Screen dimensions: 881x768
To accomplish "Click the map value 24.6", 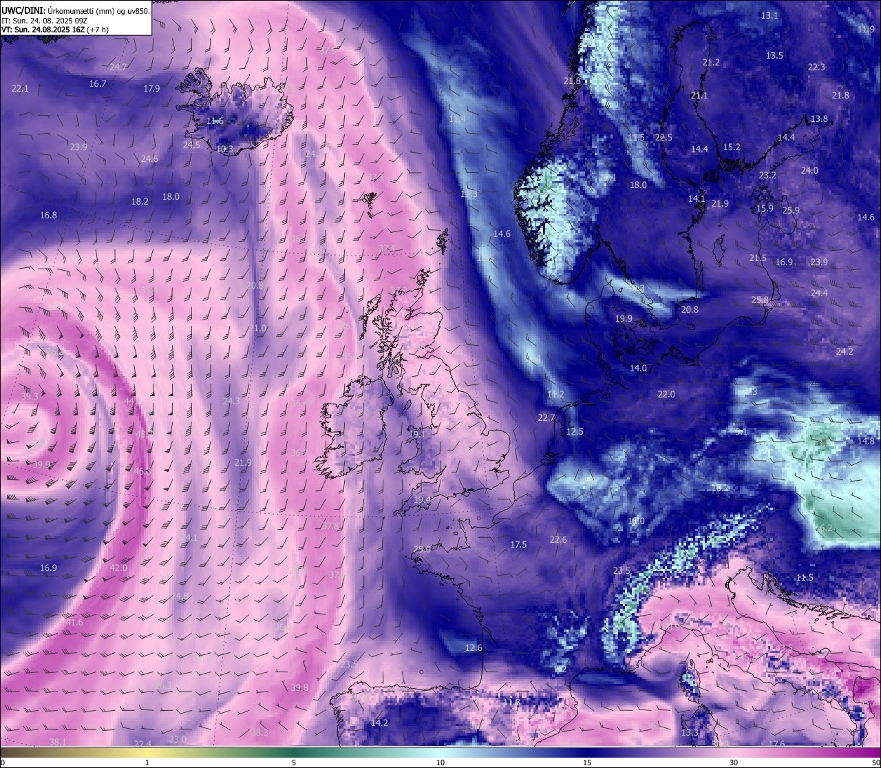I will [x=149, y=158].
